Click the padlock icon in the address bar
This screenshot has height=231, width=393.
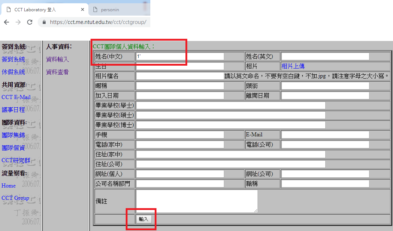pos(44,22)
